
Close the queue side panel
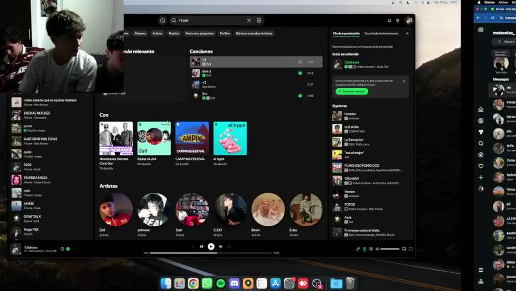[x=407, y=34]
